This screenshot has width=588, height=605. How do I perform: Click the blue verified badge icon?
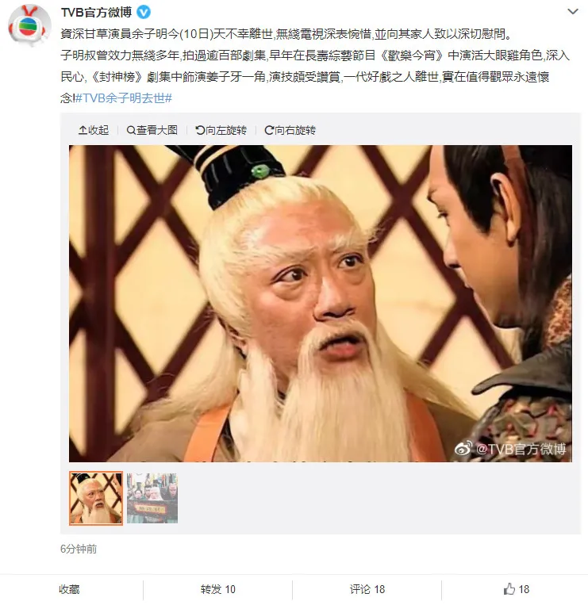[144, 13]
